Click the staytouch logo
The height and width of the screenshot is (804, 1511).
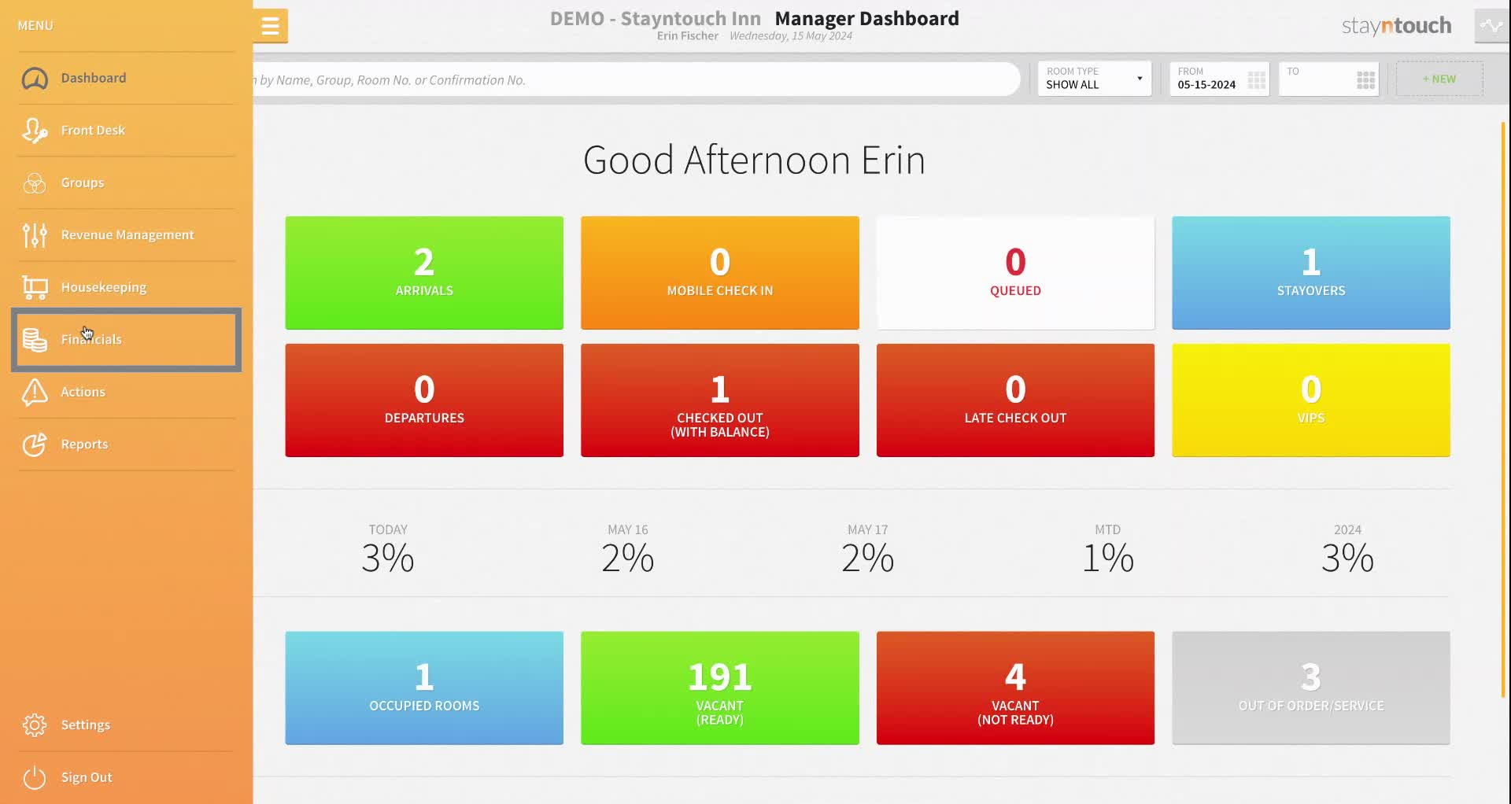[x=1397, y=26]
